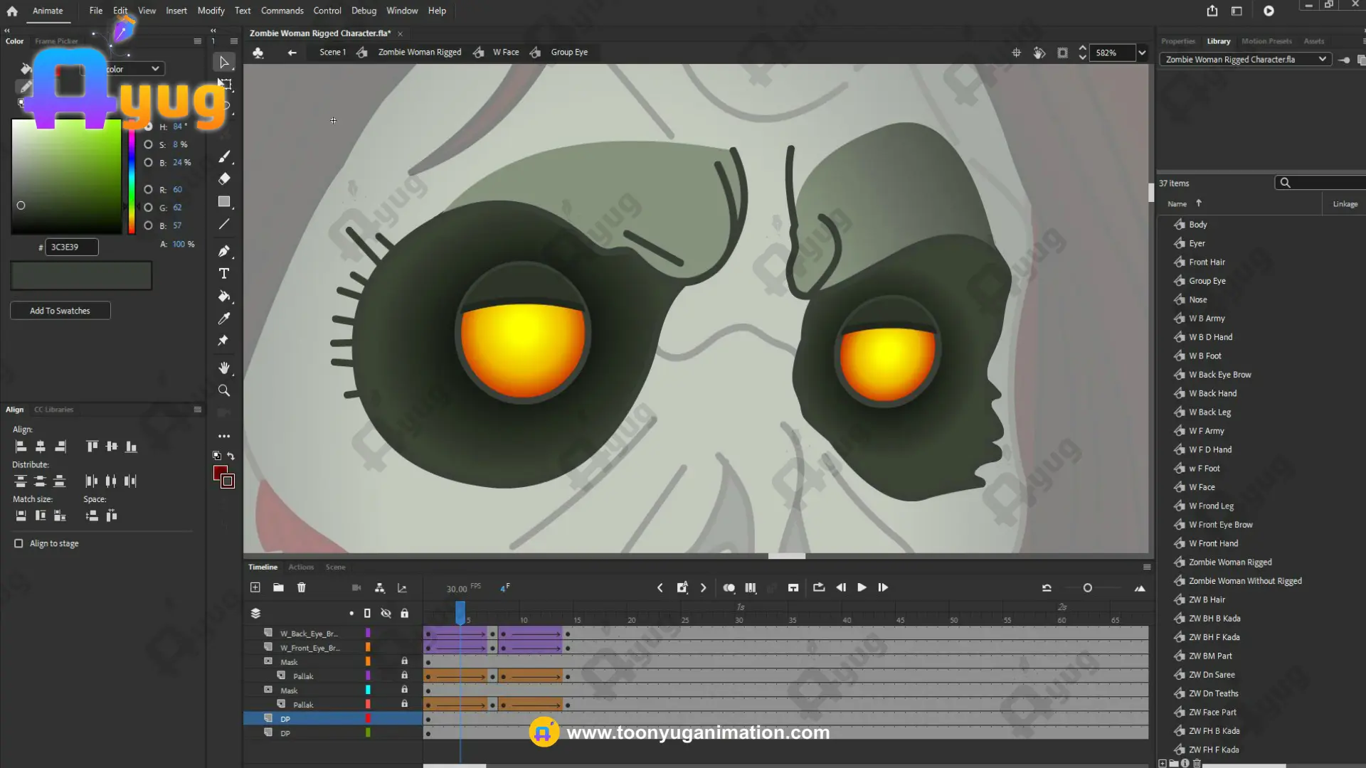Select the Eraser tool
The image size is (1366, 768).
[223, 178]
